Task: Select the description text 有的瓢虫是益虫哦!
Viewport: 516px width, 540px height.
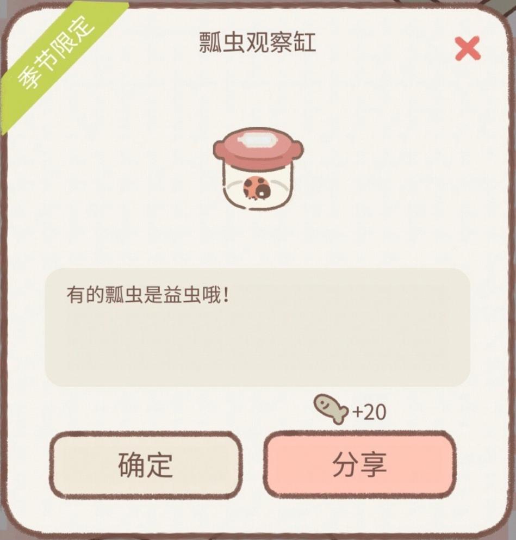Action: 148,295
